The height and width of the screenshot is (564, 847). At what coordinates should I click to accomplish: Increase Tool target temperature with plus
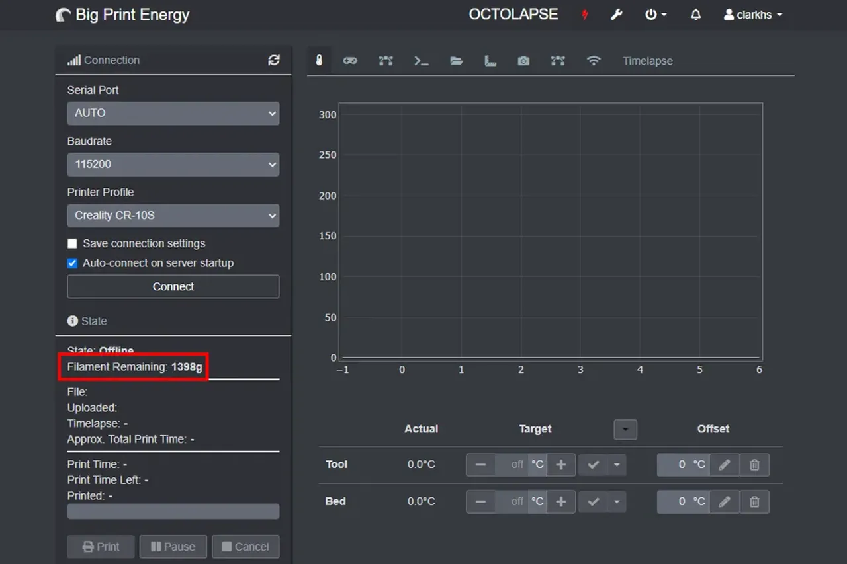tap(561, 465)
